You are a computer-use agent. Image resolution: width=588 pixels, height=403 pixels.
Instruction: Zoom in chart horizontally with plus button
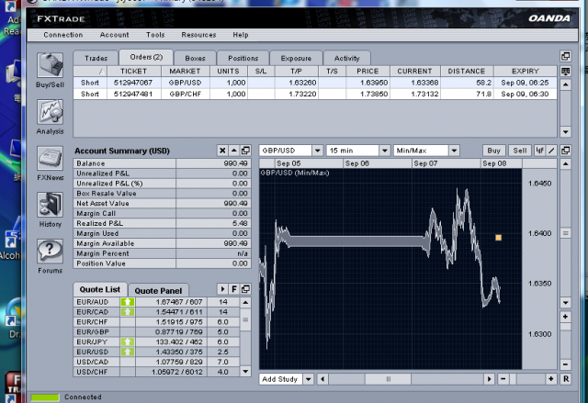pyautogui.click(x=551, y=379)
